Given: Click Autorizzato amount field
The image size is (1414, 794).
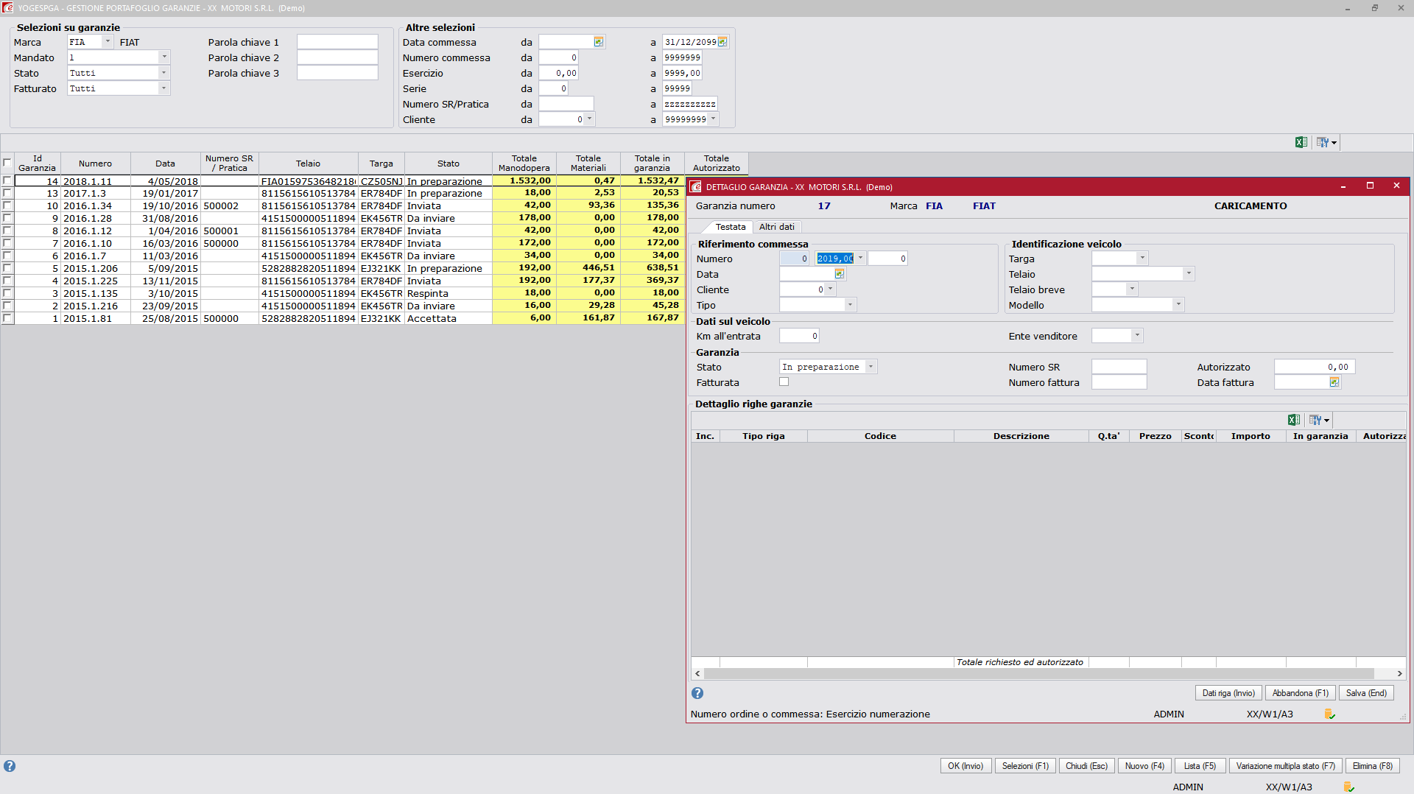Looking at the screenshot, I should (x=1315, y=367).
